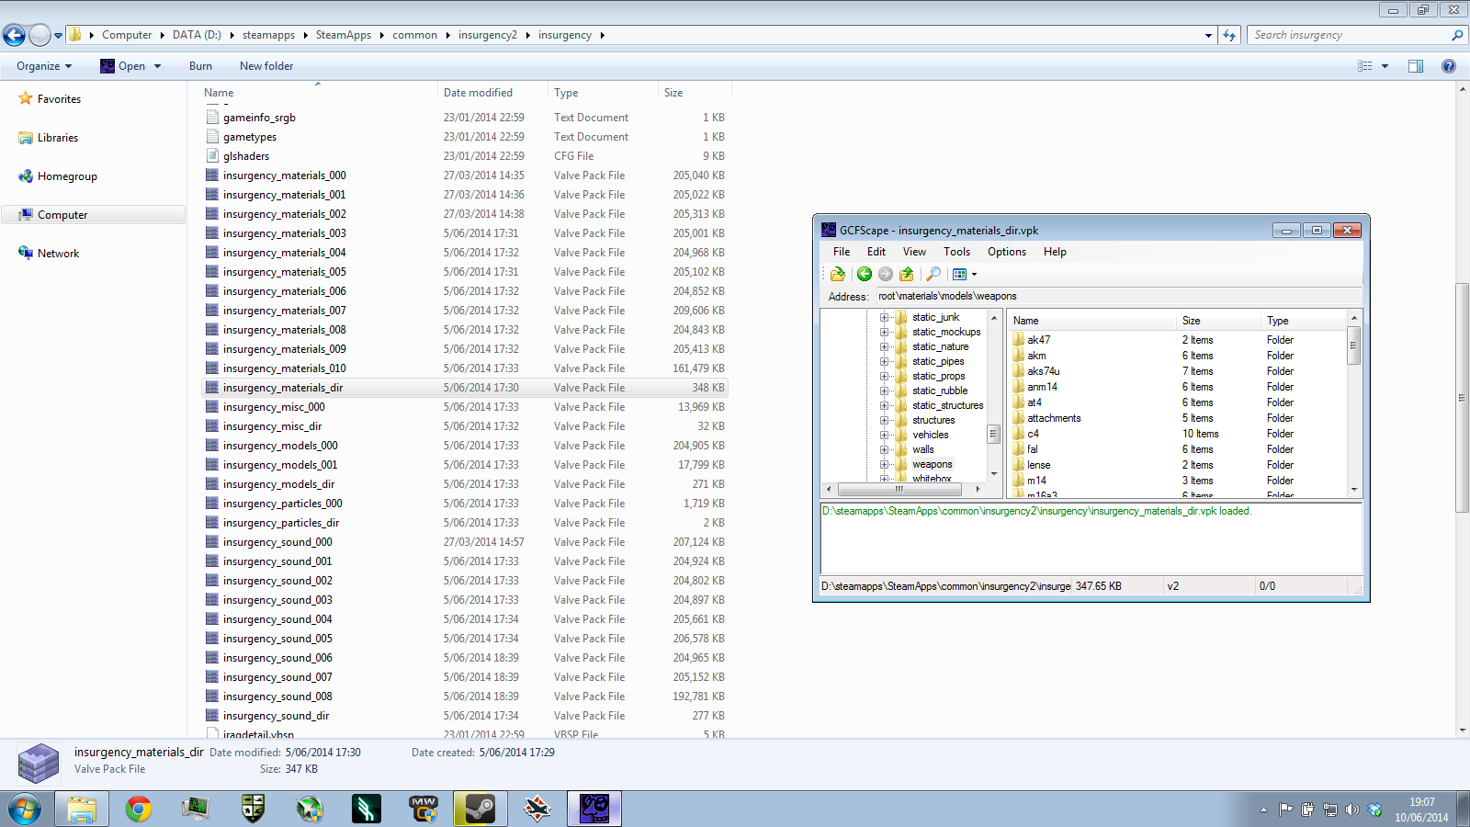The height and width of the screenshot is (827, 1470).
Task: Open the Tools menu in GCFScape
Action: pos(956,252)
